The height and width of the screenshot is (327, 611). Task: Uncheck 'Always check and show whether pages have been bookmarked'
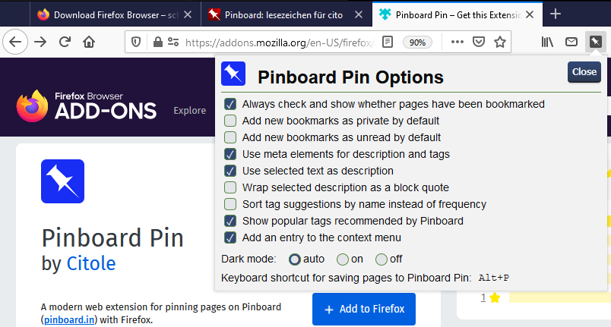click(x=230, y=104)
